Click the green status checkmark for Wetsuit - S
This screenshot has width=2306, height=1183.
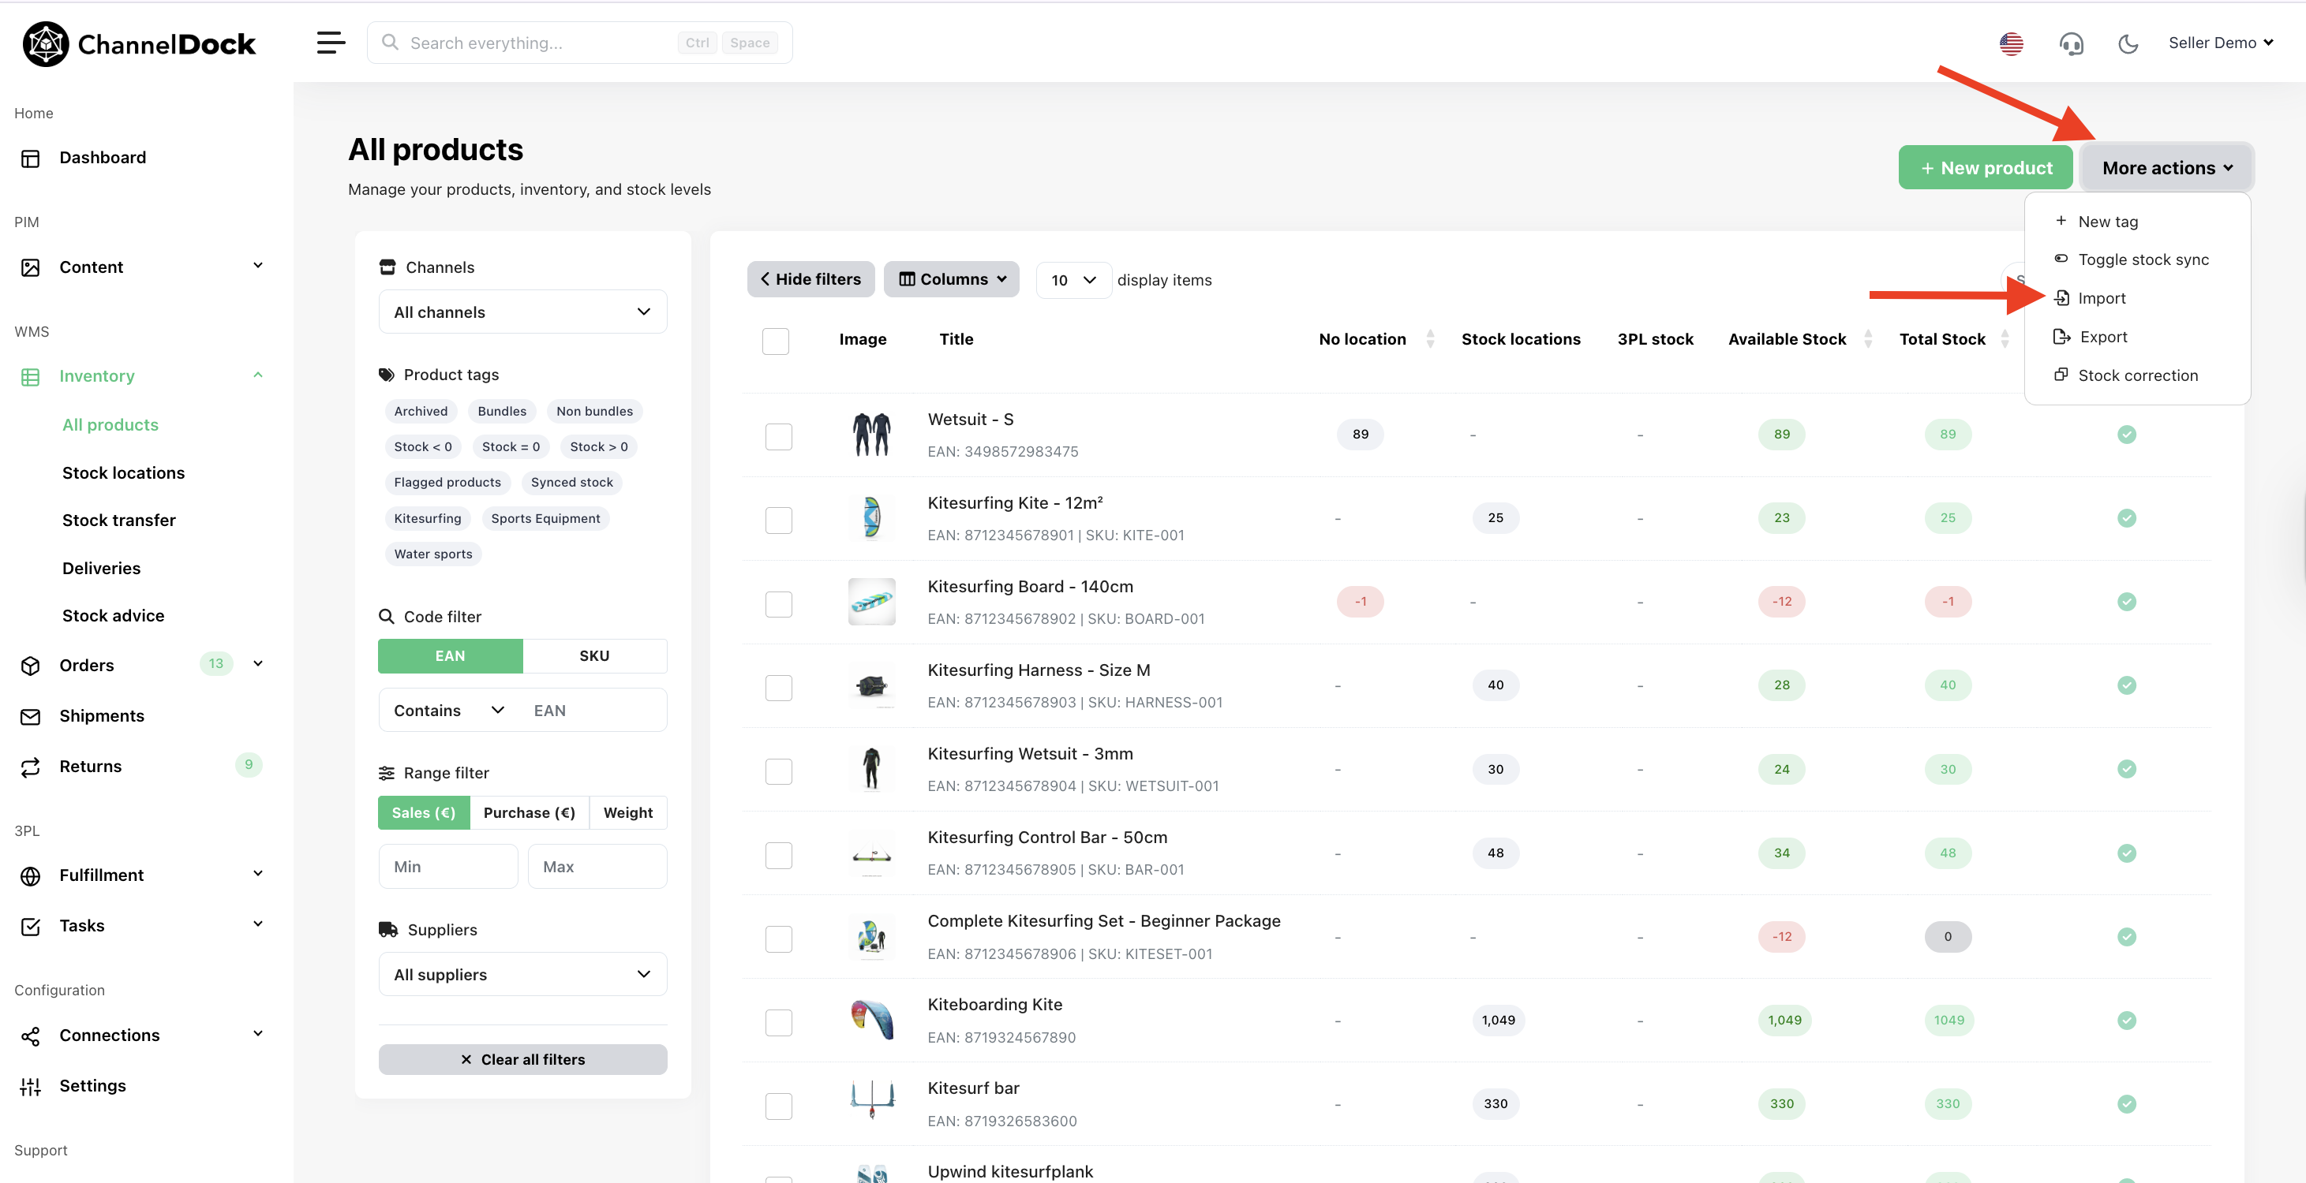(2126, 435)
